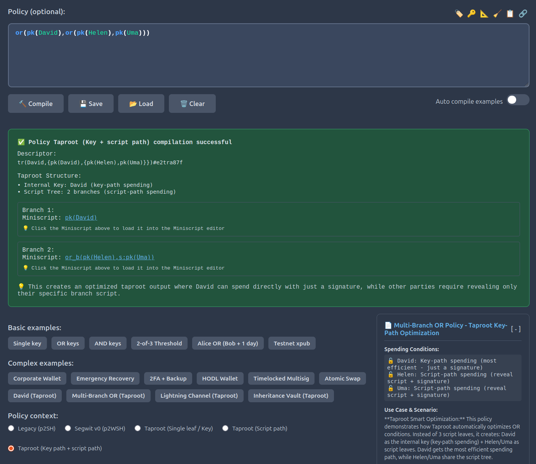The height and width of the screenshot is (464, 536).
Task: Select Segwit v0 (p2WSH) radio option
Action: (68, 429)
